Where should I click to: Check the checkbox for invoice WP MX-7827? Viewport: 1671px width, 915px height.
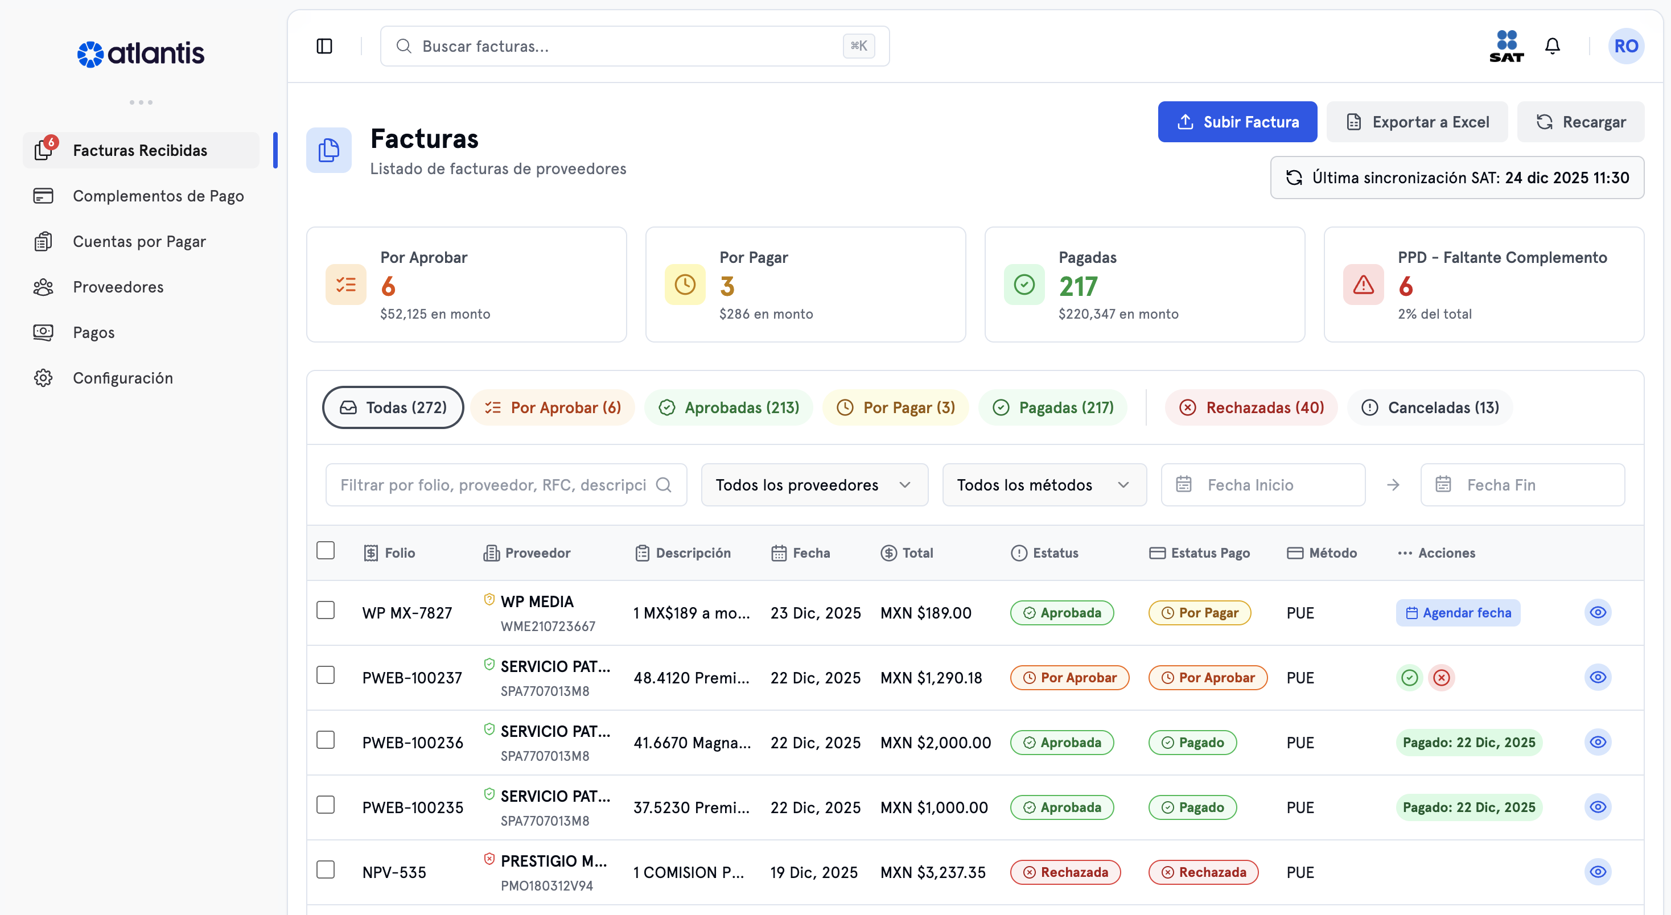click(x=326, y=612)
